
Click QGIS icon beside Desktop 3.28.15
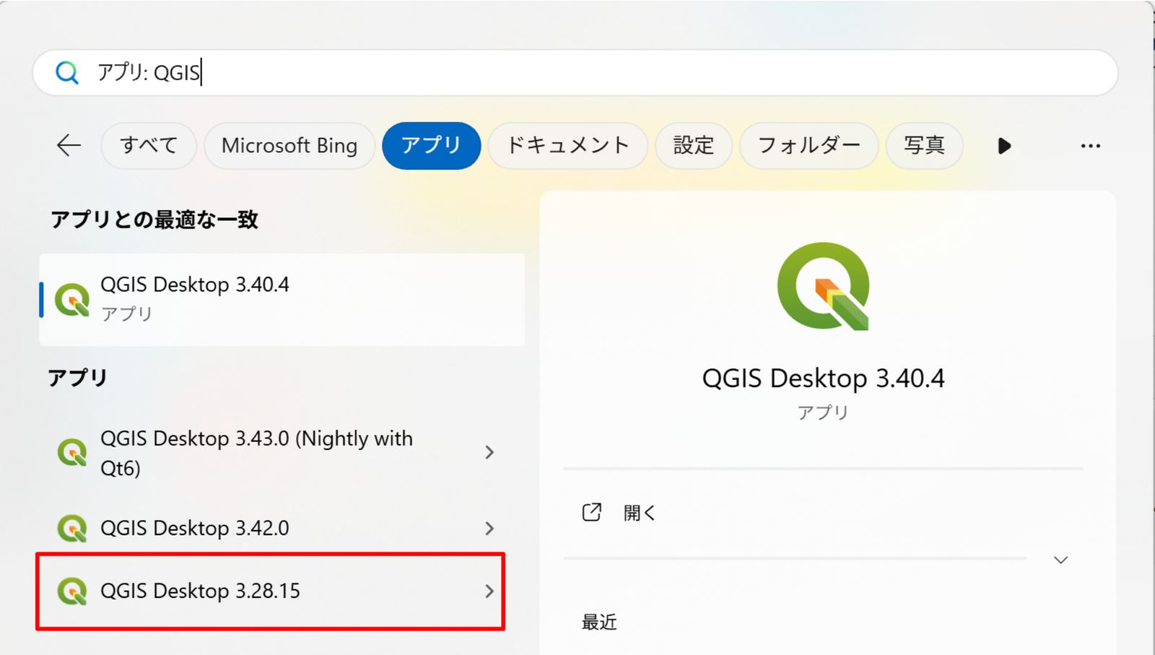coord(72,591)
